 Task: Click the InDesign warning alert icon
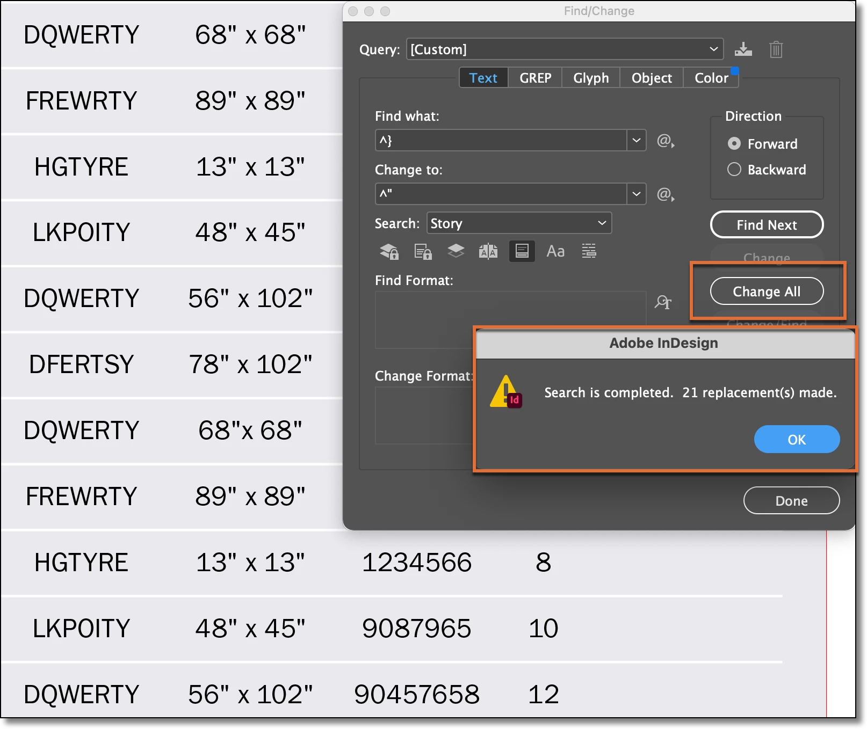point(505,392)
